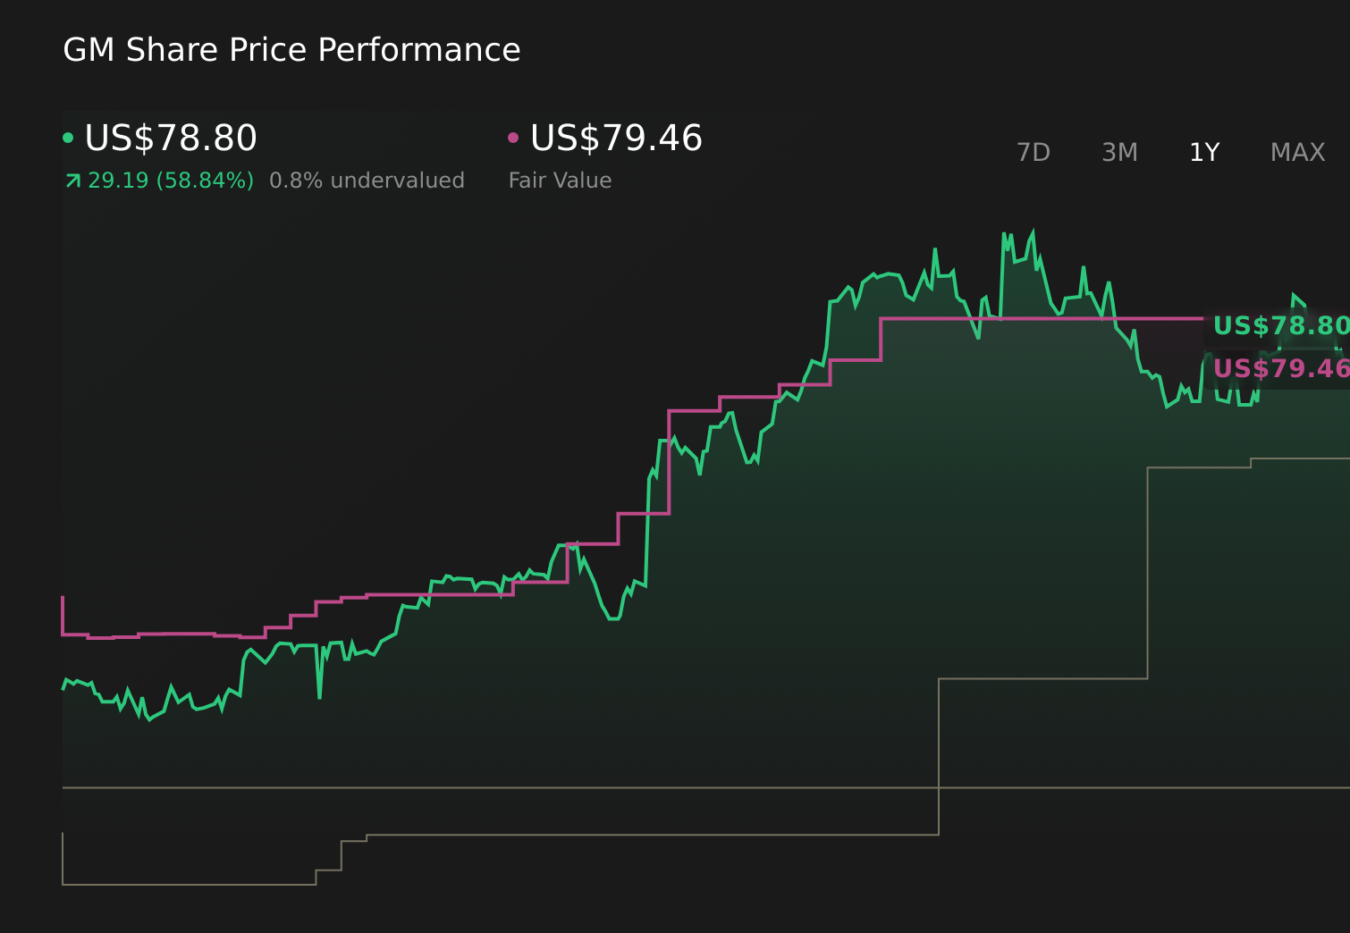Switch the chart range to 7D
This screenshot has width=1350, height=933.
(x=1034, y=153)
